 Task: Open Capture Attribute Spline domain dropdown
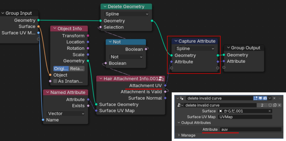click(194, 48)
